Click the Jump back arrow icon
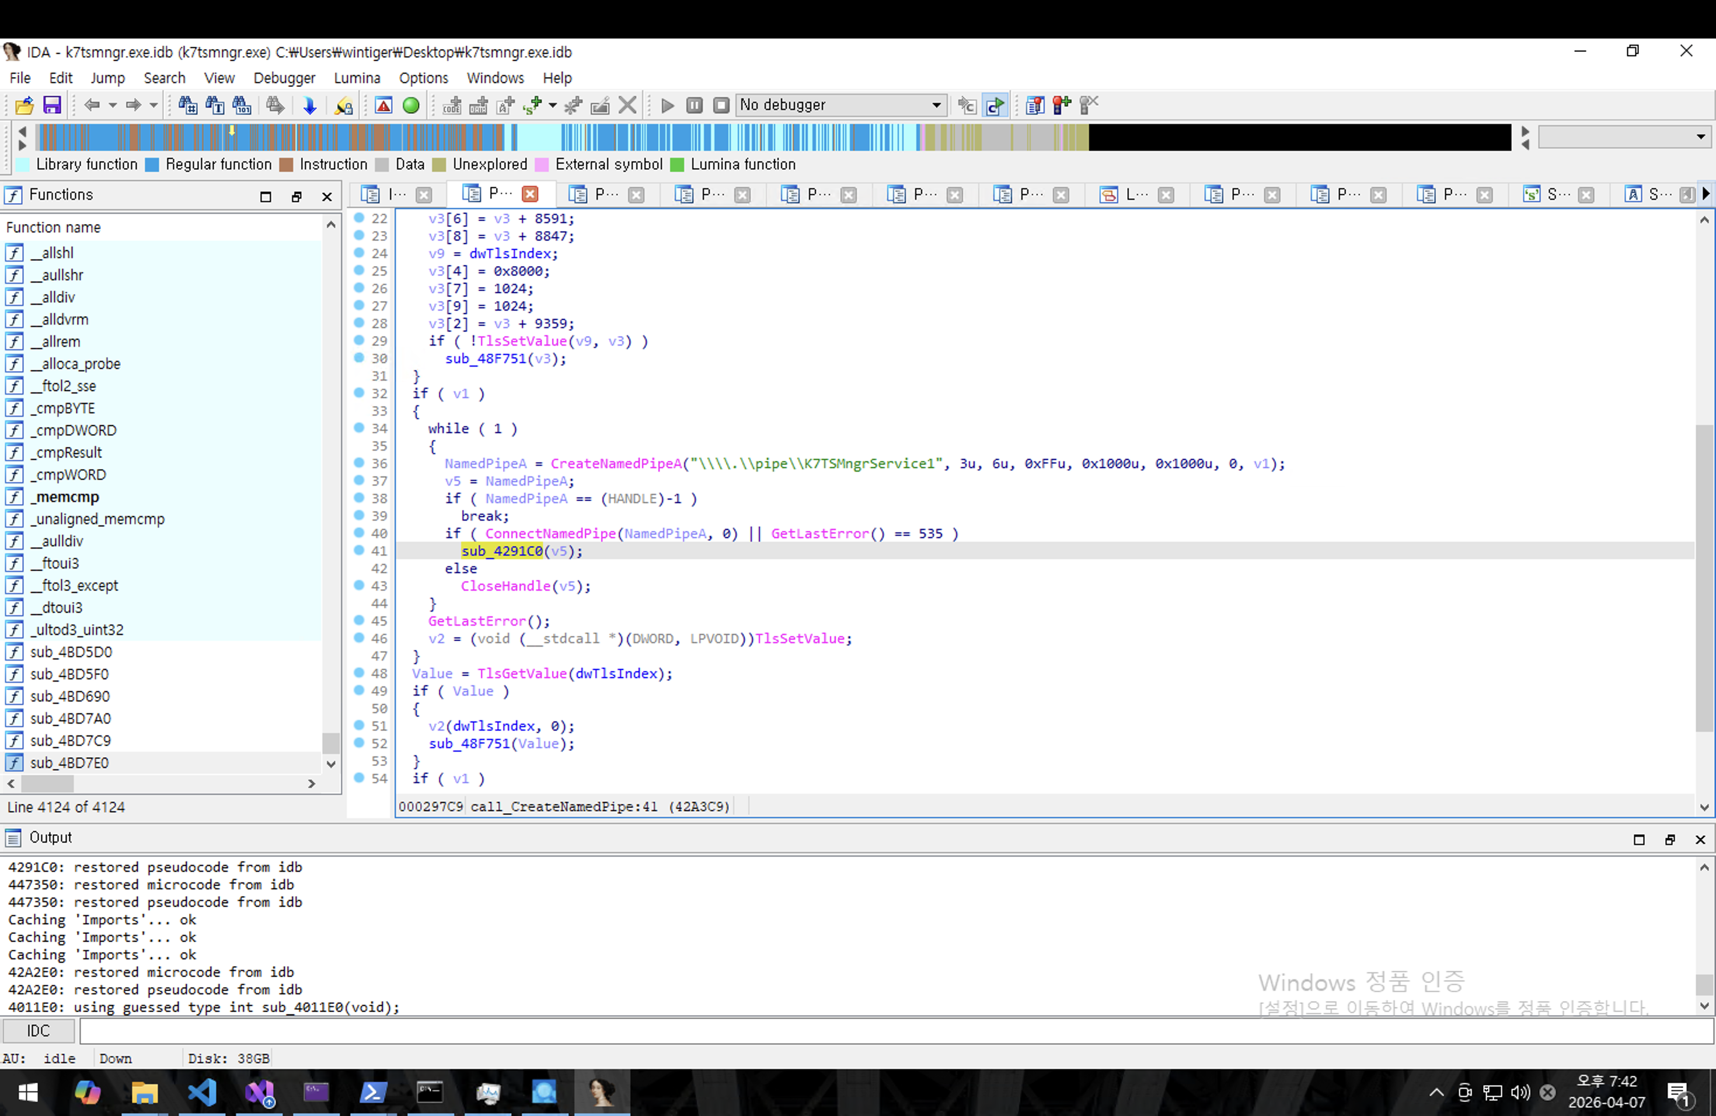 click(92, 105)
